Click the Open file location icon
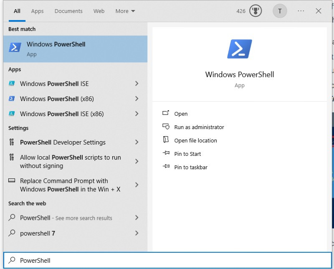Viewport: 334px width, 269px height. [166, 140]
